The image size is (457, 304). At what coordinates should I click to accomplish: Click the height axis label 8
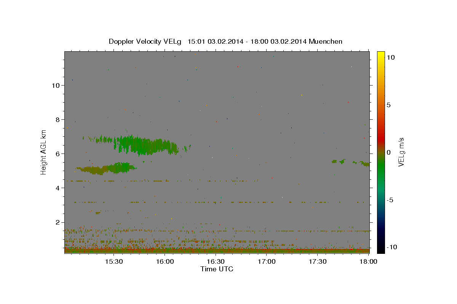coord(58,120)
